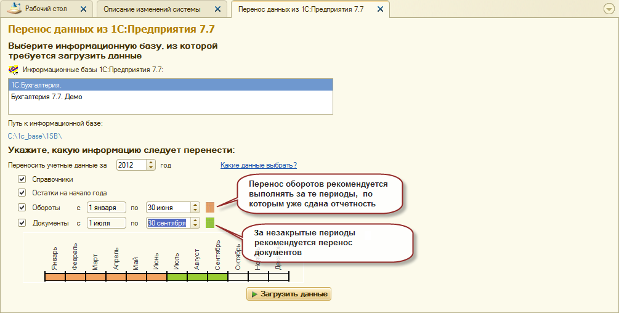Click the orange Обороты color swatch
Screen dimensions: 619x313
(x=210, y=207)
